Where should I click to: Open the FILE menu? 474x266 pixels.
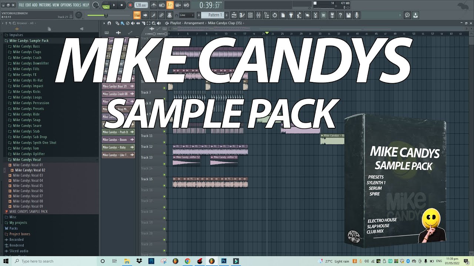21,5
